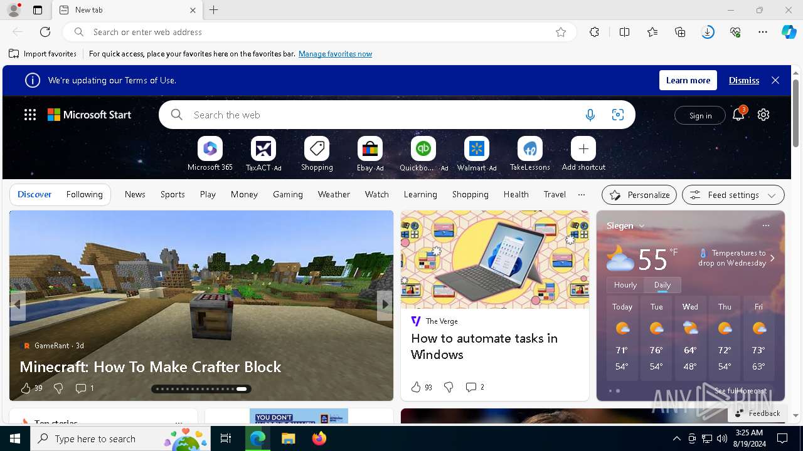Dislike the Verge automate tasks article
The width and height of the screenshot is (803, 451).
449,387
